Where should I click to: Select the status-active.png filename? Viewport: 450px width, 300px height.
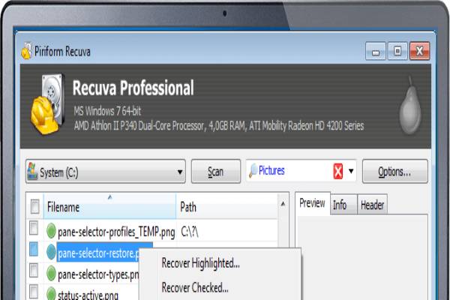coord(88,295)
